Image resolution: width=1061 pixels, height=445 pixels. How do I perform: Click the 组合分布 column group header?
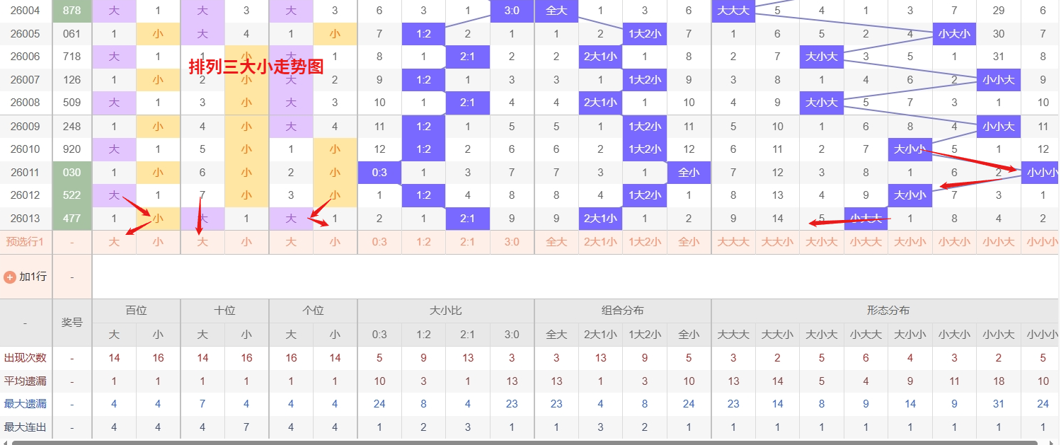pyautogui.click(x=623, y=311)
